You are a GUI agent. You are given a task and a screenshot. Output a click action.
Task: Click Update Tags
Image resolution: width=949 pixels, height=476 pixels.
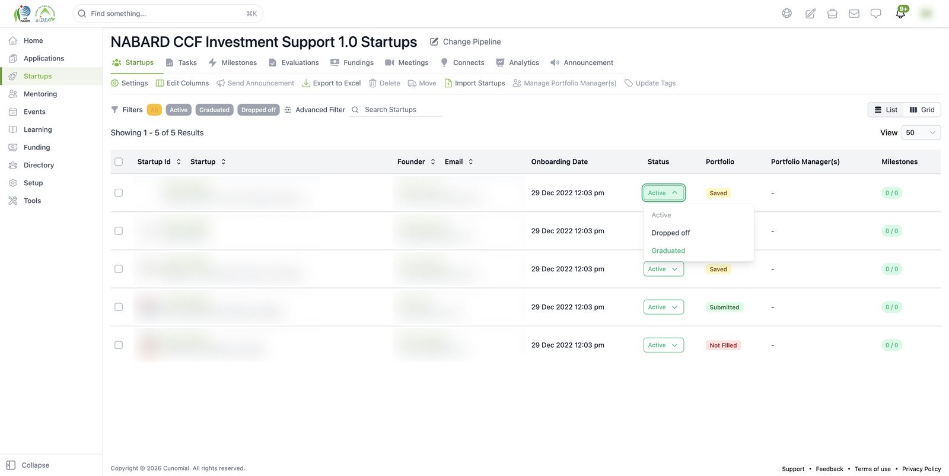point(650,83)
